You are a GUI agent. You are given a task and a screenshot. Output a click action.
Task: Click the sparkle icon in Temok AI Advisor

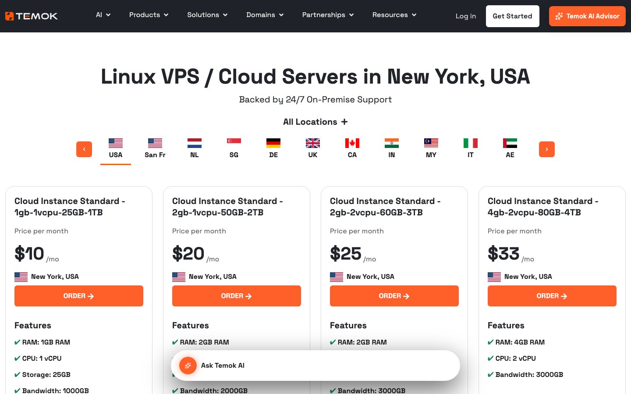(x=559, y=16)
